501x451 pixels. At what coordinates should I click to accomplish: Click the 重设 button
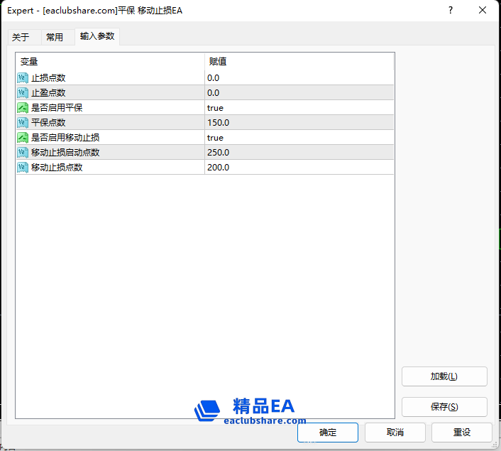point(462,433)
